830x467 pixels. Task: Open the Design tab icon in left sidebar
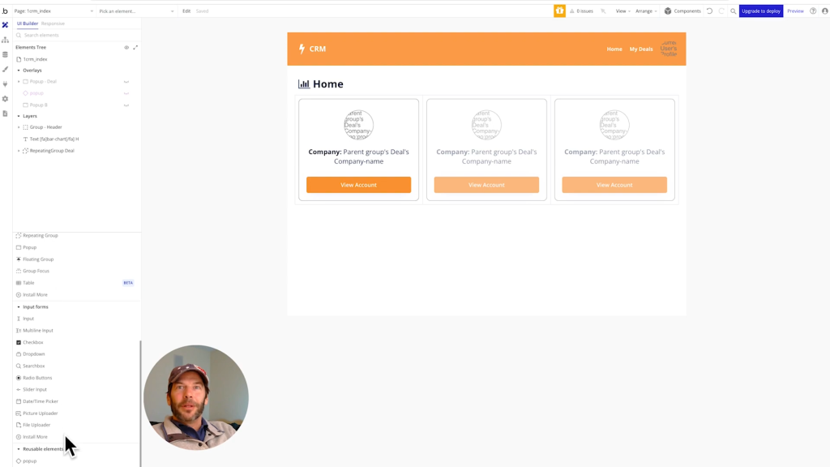pos(6,25)
